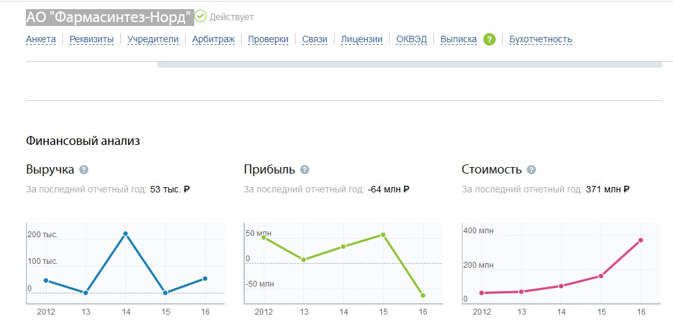Click the gray horizontal scrollbar under the tabs

click(x=409, y=64)
